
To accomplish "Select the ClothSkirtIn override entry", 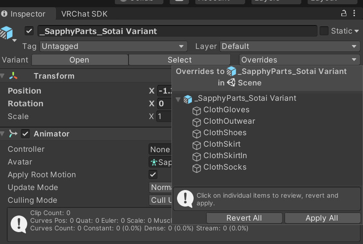I will pos(225,156).
